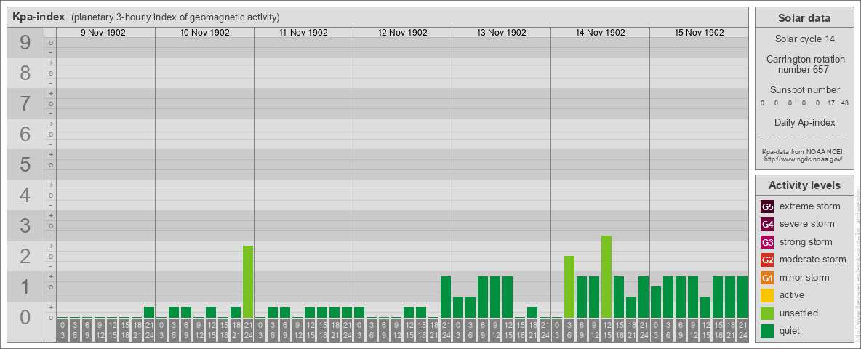Click the 'Solar data' panel heading
The width and height of the screenshot is (861, 349).
804,18
